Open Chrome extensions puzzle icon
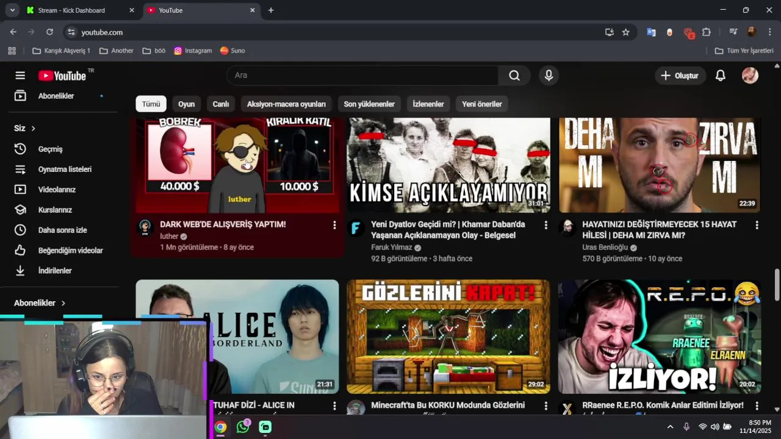This screenshot has height=439, width=781. pos(707,32)
